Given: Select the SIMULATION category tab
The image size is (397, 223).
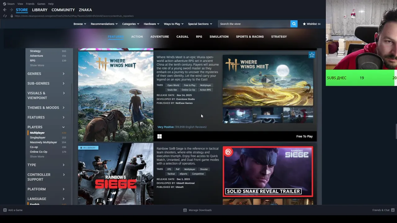Looking at the screenshot, I should (x=219, y=37).
